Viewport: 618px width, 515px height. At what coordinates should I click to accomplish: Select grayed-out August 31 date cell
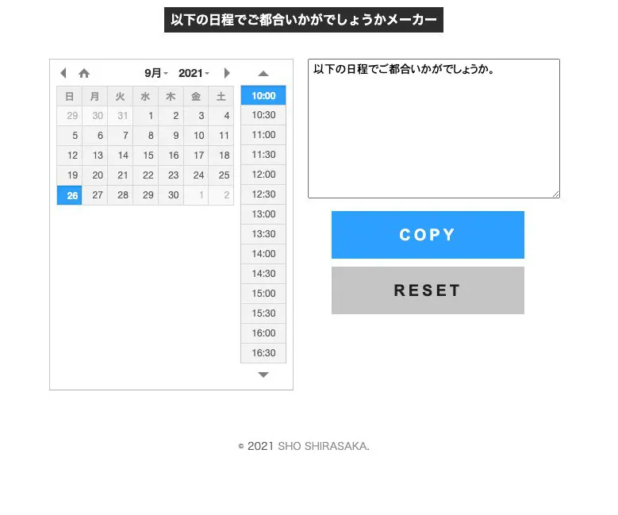point(121,115)
